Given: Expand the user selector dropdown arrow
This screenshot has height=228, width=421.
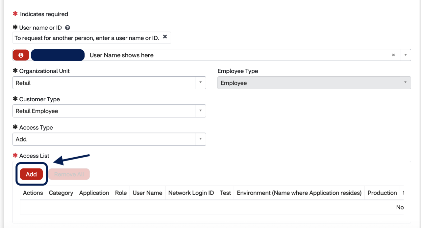Looking at the screenshot, I should click(x=406, y=55).
